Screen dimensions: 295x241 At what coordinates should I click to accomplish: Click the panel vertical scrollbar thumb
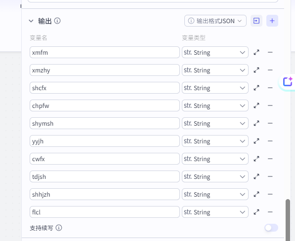288,220
